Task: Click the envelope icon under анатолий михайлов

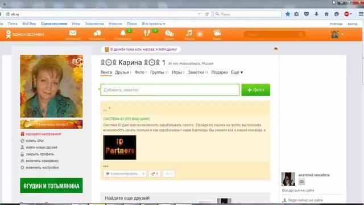Action: (301, 182)
